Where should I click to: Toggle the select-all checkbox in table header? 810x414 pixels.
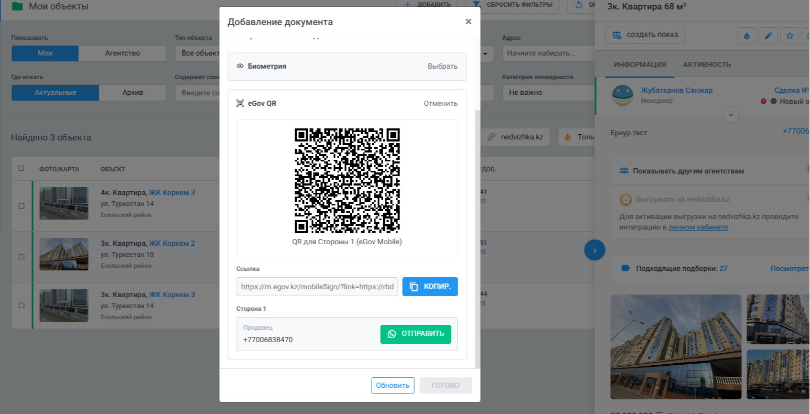(21, 169)
